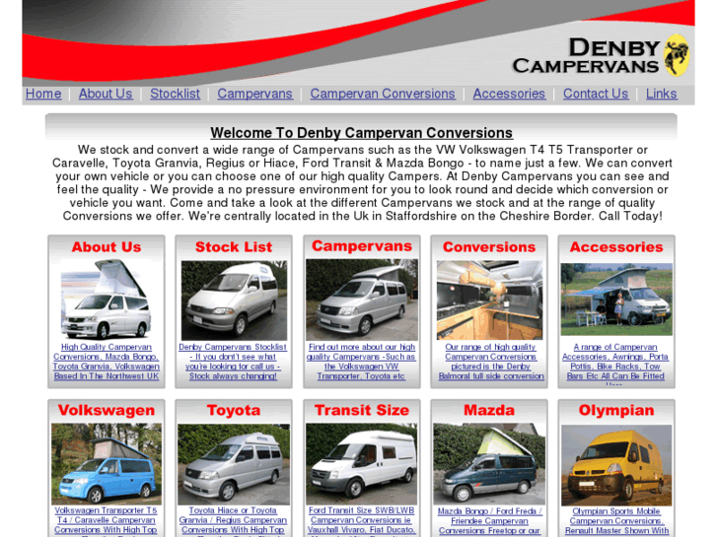Click the red Volkswagen card heading
Screen dimensions: 717x537
107,411
